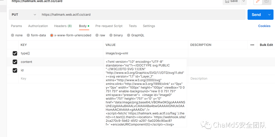Open the column options ellipsis icon
Viewport: 275px width, 137px height.
pos(252,45)
